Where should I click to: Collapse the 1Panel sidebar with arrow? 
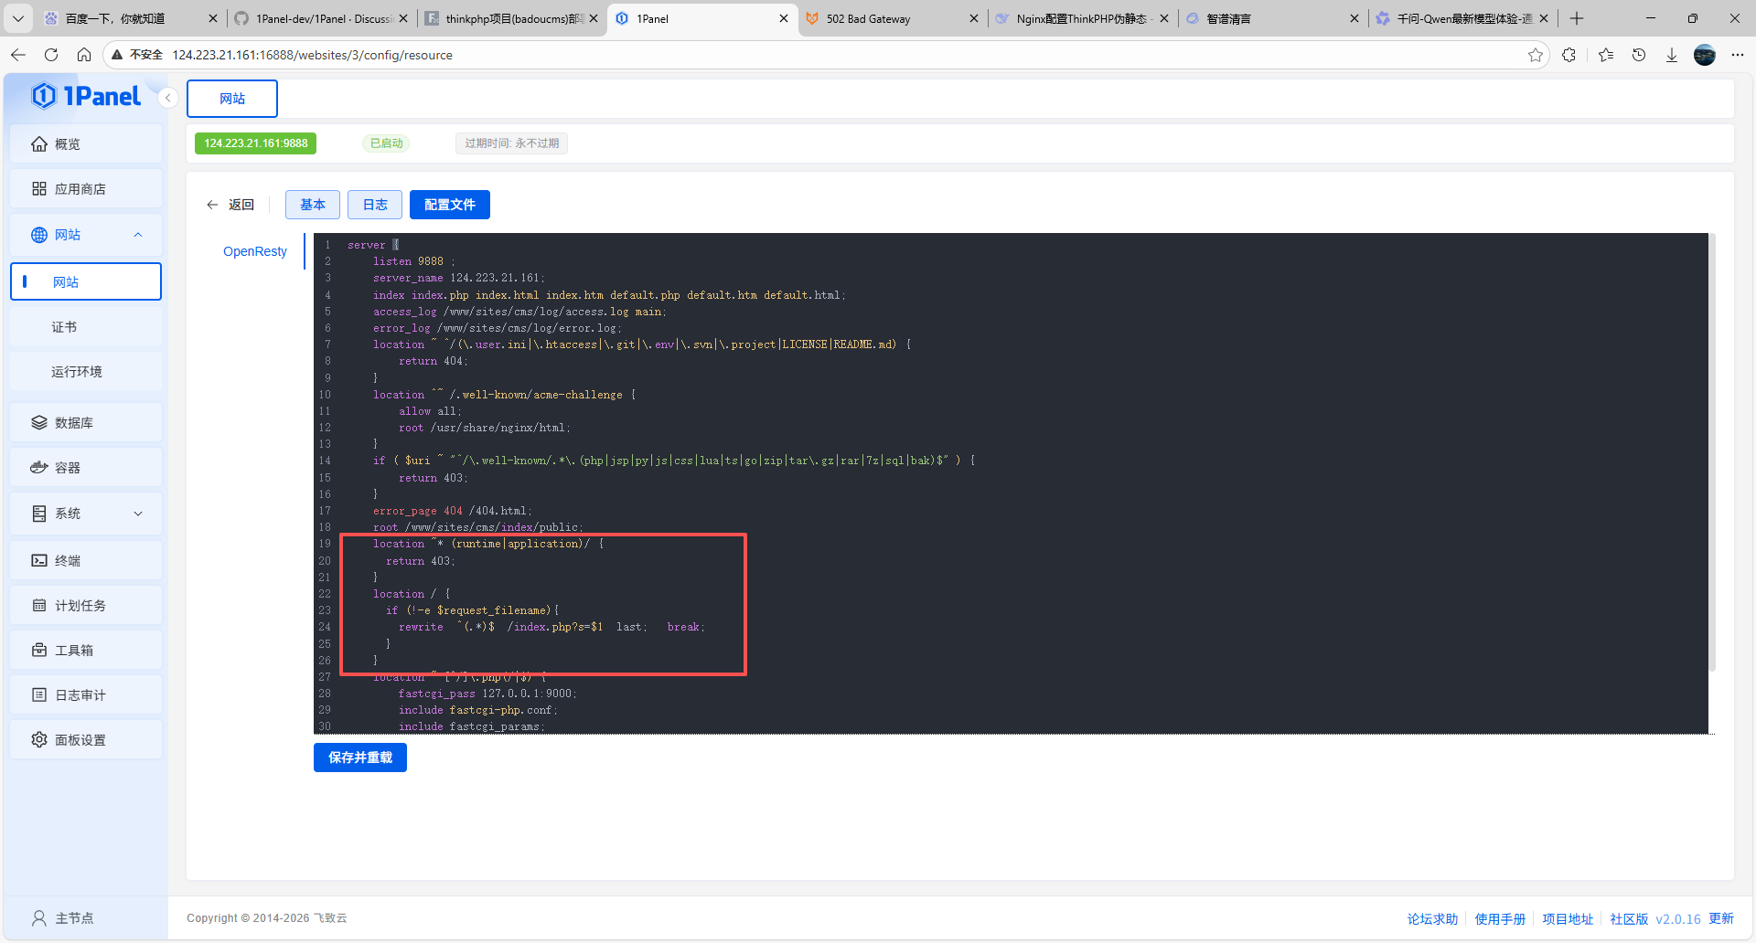click(168, 98)
